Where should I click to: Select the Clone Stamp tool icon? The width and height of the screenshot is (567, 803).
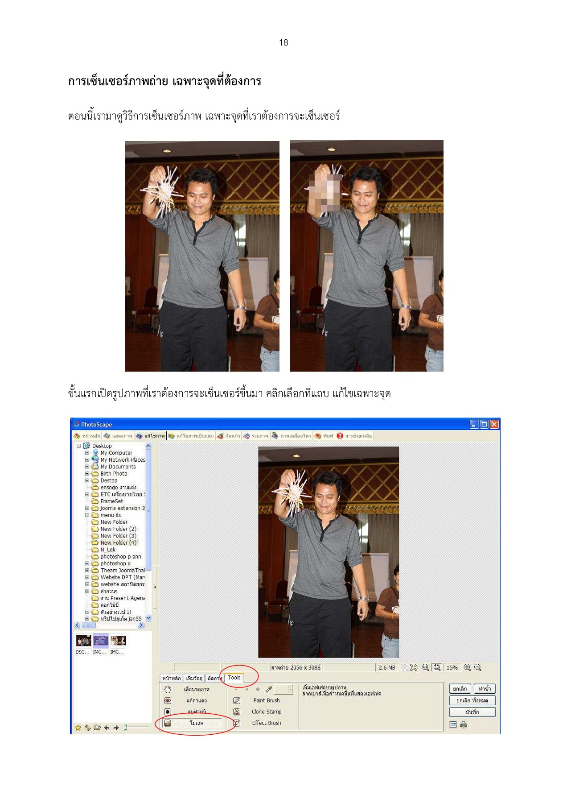coord(237,712)
